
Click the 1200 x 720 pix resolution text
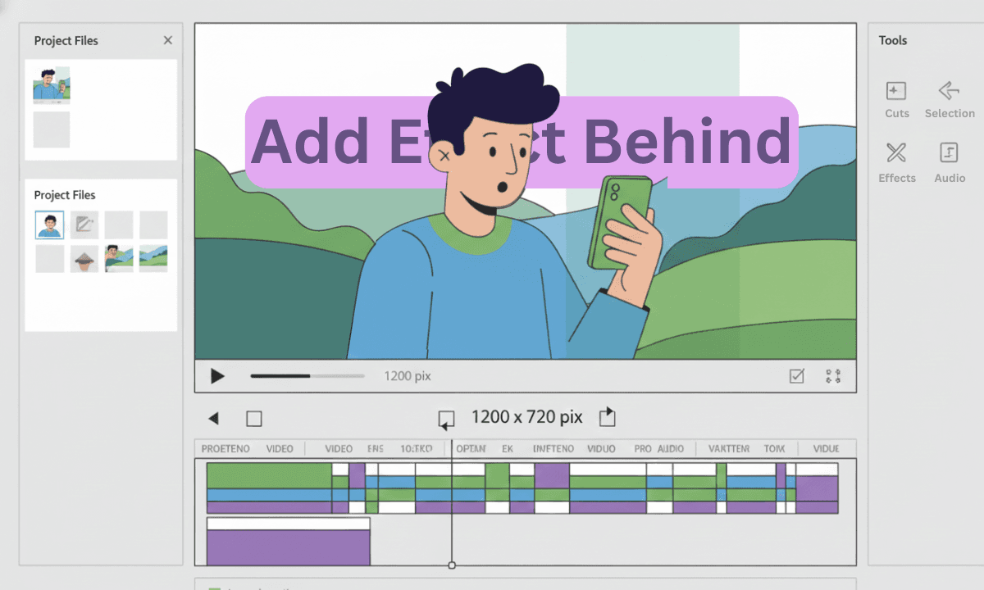coord(526,417)
